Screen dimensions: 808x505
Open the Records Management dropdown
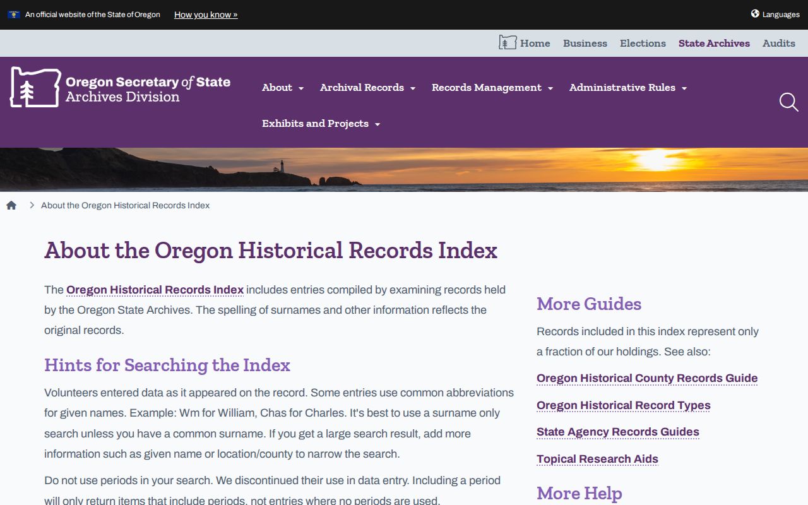coord(492,88)
